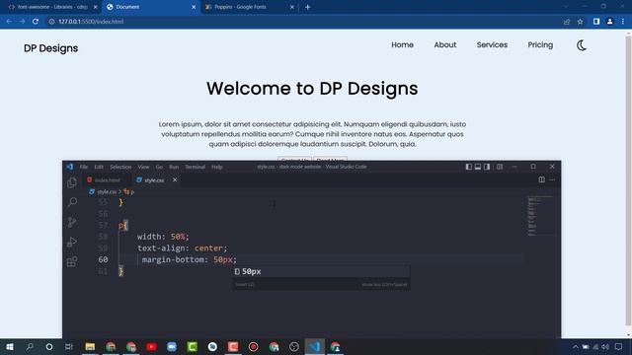Open Chrome side panel
The height and width of the screenshot is (355, 632).
(x=596, y=22)
